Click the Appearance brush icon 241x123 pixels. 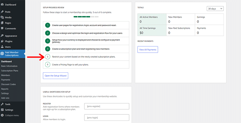tap(2, 36)
